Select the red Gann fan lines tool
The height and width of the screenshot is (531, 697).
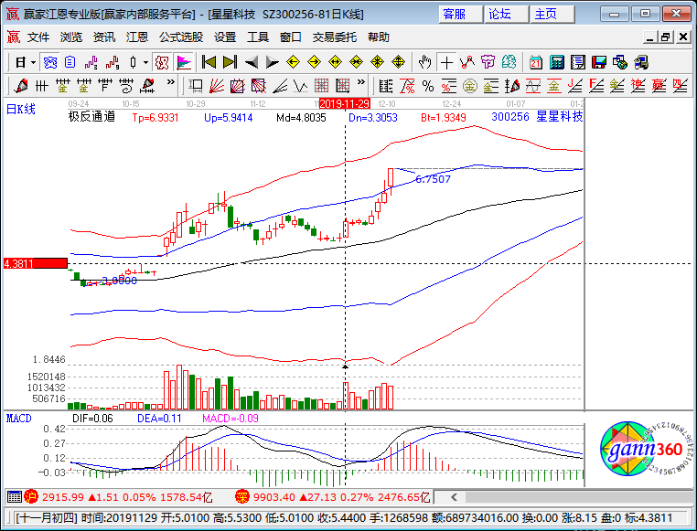coord(217,86)
